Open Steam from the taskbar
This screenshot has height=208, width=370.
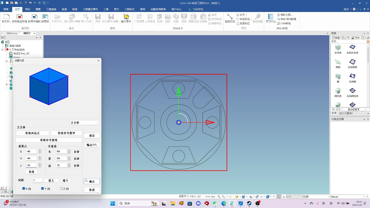pyautogui.click(x=249, y=203)
